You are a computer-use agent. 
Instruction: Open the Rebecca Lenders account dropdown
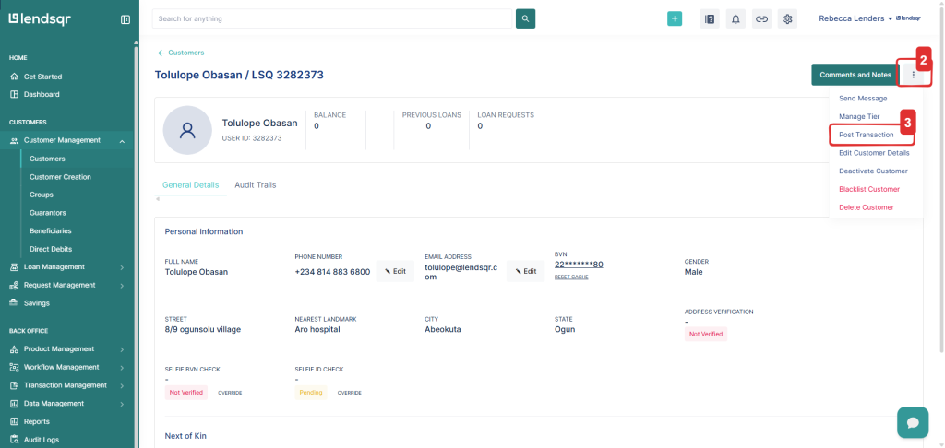(855, 18)
